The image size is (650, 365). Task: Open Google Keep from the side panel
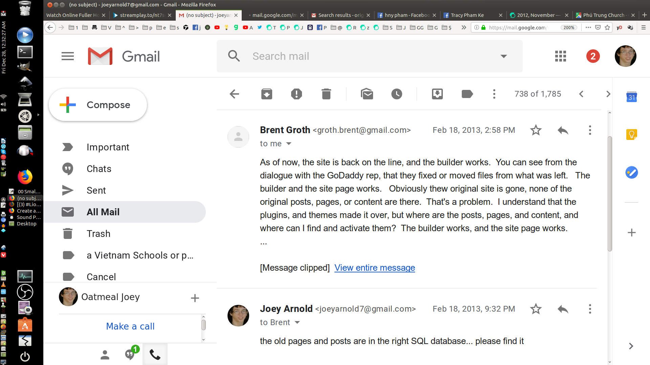click(x=631, y=134)
